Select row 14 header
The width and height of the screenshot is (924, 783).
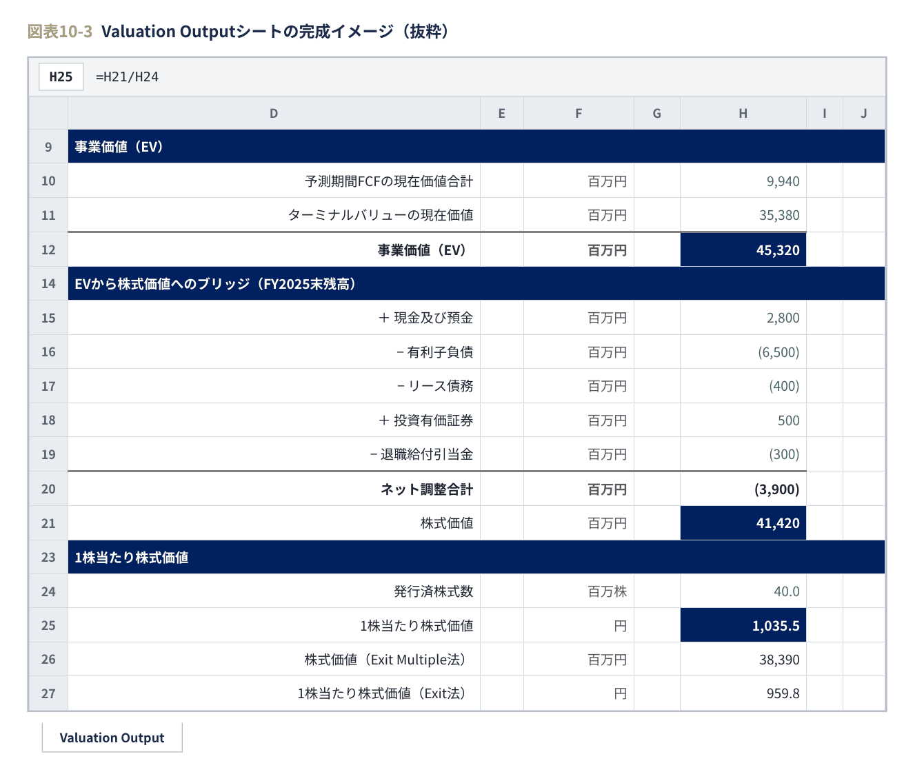tap(48, 283)
